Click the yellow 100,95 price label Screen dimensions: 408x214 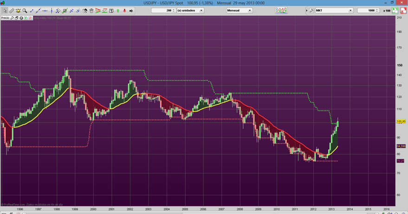401,121
